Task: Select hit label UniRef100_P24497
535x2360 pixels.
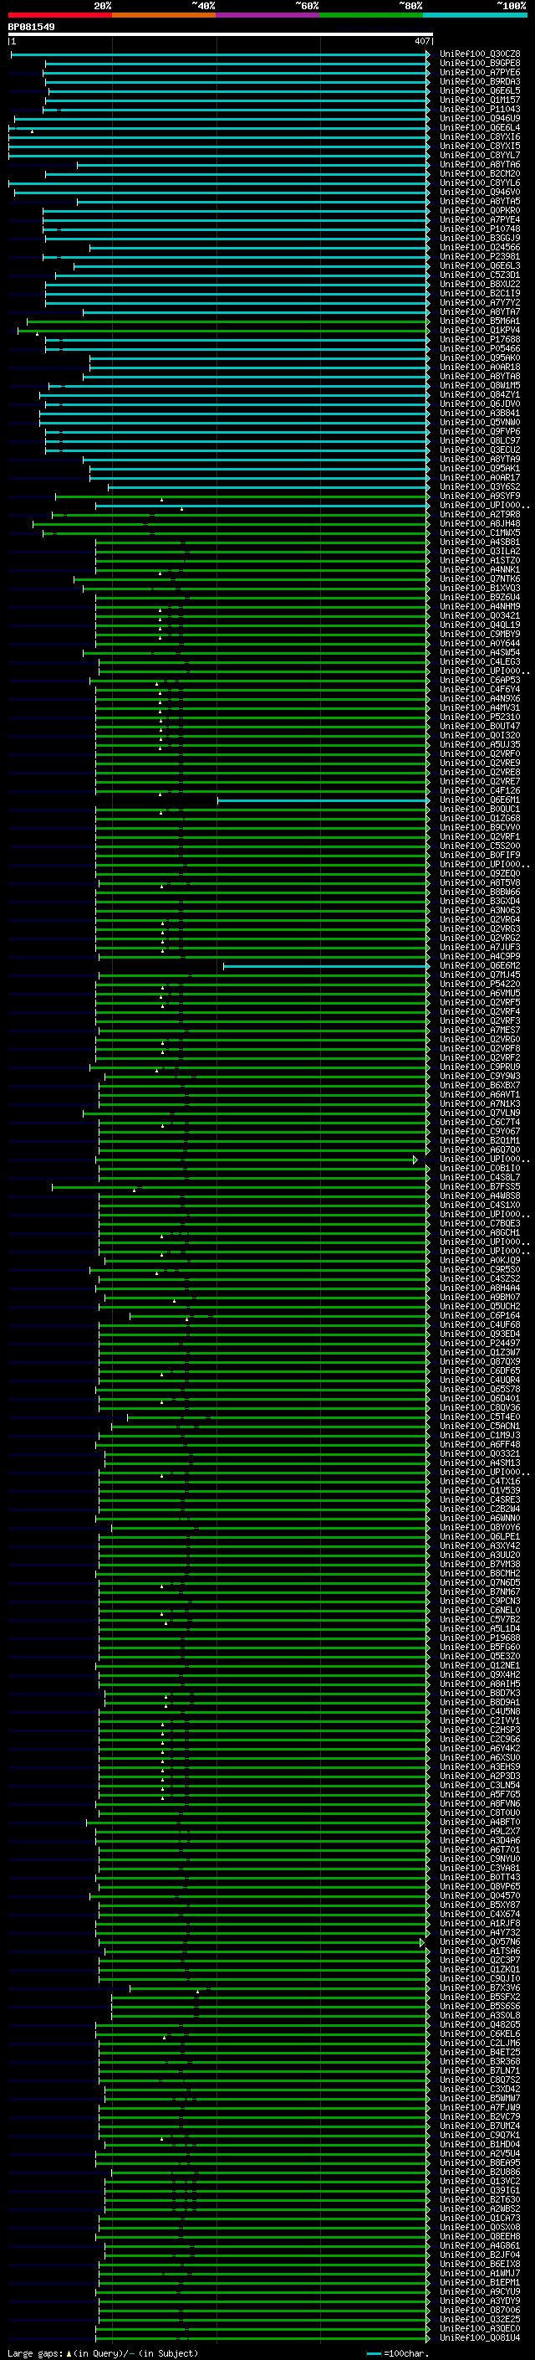Action: [x=480, y=1343]
